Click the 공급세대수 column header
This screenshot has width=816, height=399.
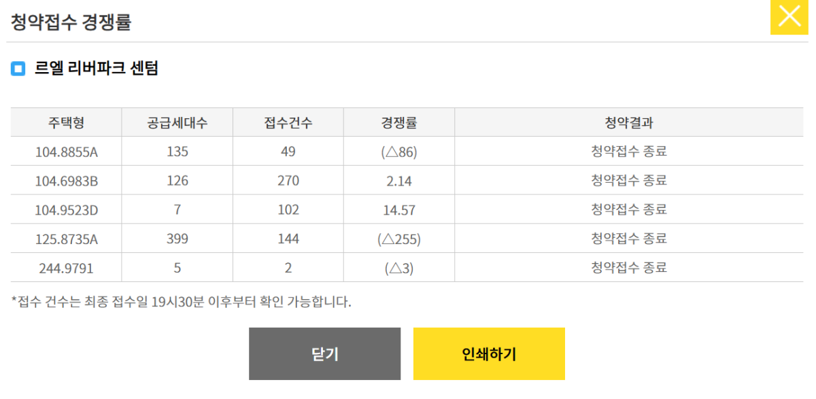[177, 123]
